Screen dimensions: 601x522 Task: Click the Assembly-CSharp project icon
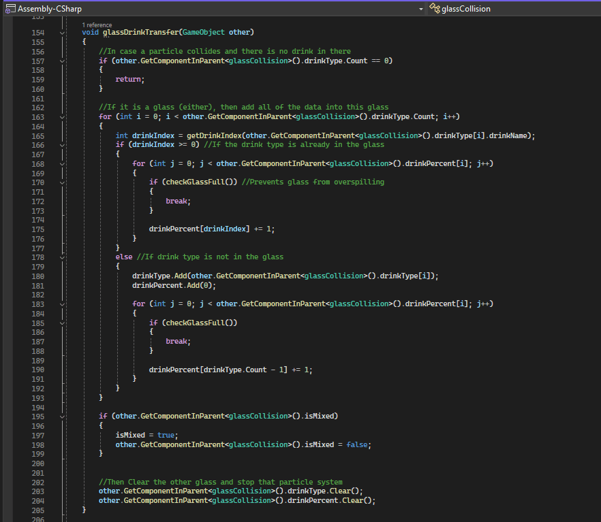(9, 8)
